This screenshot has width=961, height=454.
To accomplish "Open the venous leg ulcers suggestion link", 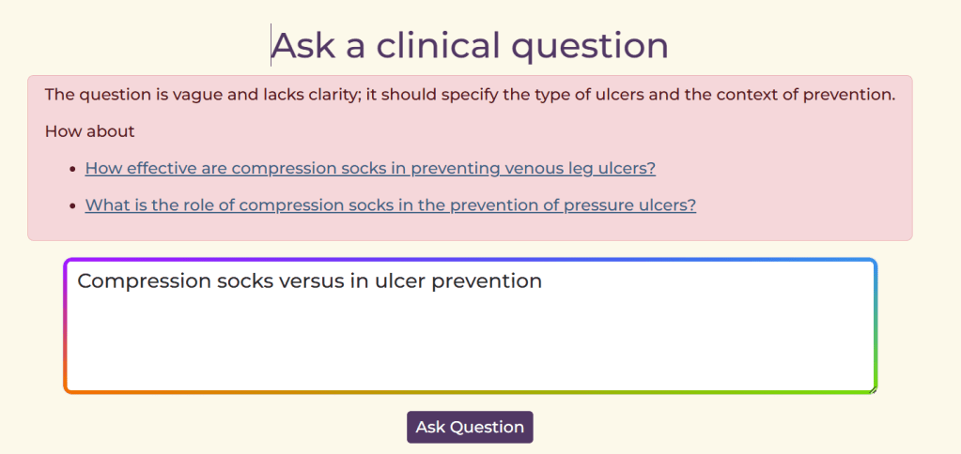I will click(370, 169).
